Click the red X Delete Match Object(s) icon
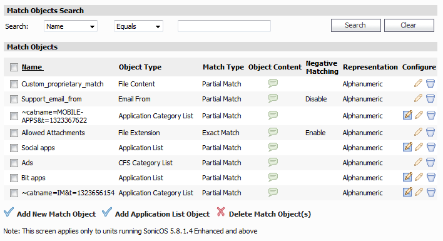This screenshot has height=241, width=443. click(221, 212)
